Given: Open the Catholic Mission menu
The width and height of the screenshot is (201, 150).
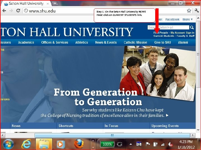Looking at the screenshot, I should coord(135,42).
